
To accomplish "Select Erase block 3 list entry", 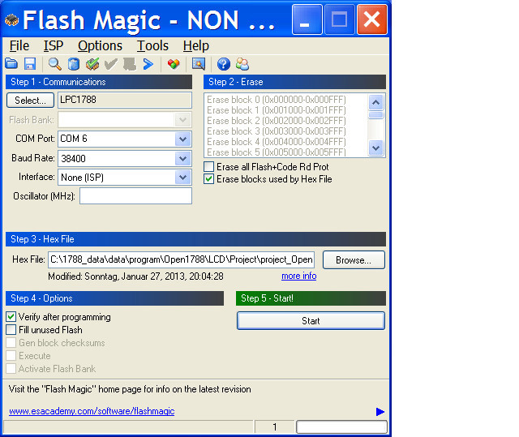I will coord(277,131).
